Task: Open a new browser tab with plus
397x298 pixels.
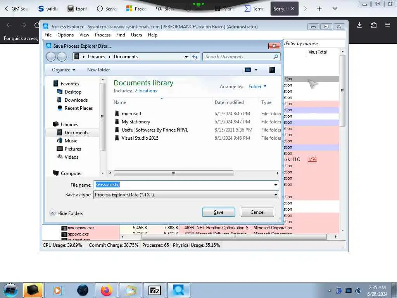Action: (319, 9)
